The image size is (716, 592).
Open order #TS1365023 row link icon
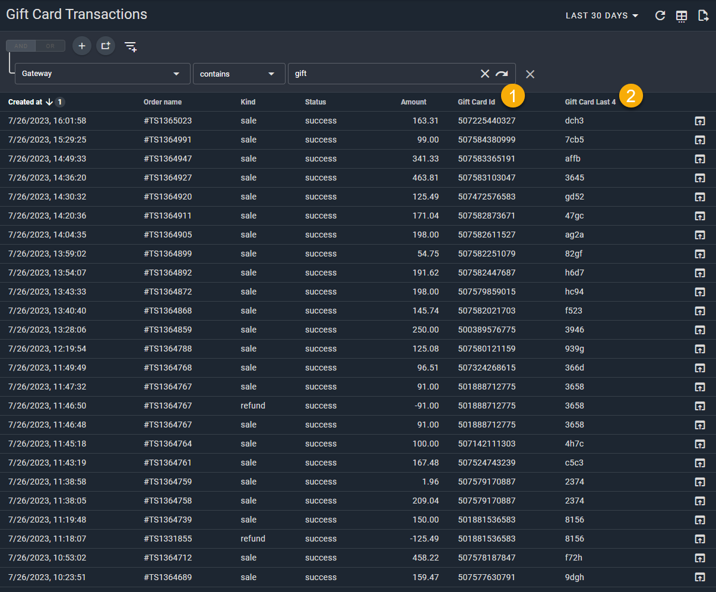pos(700,121)
